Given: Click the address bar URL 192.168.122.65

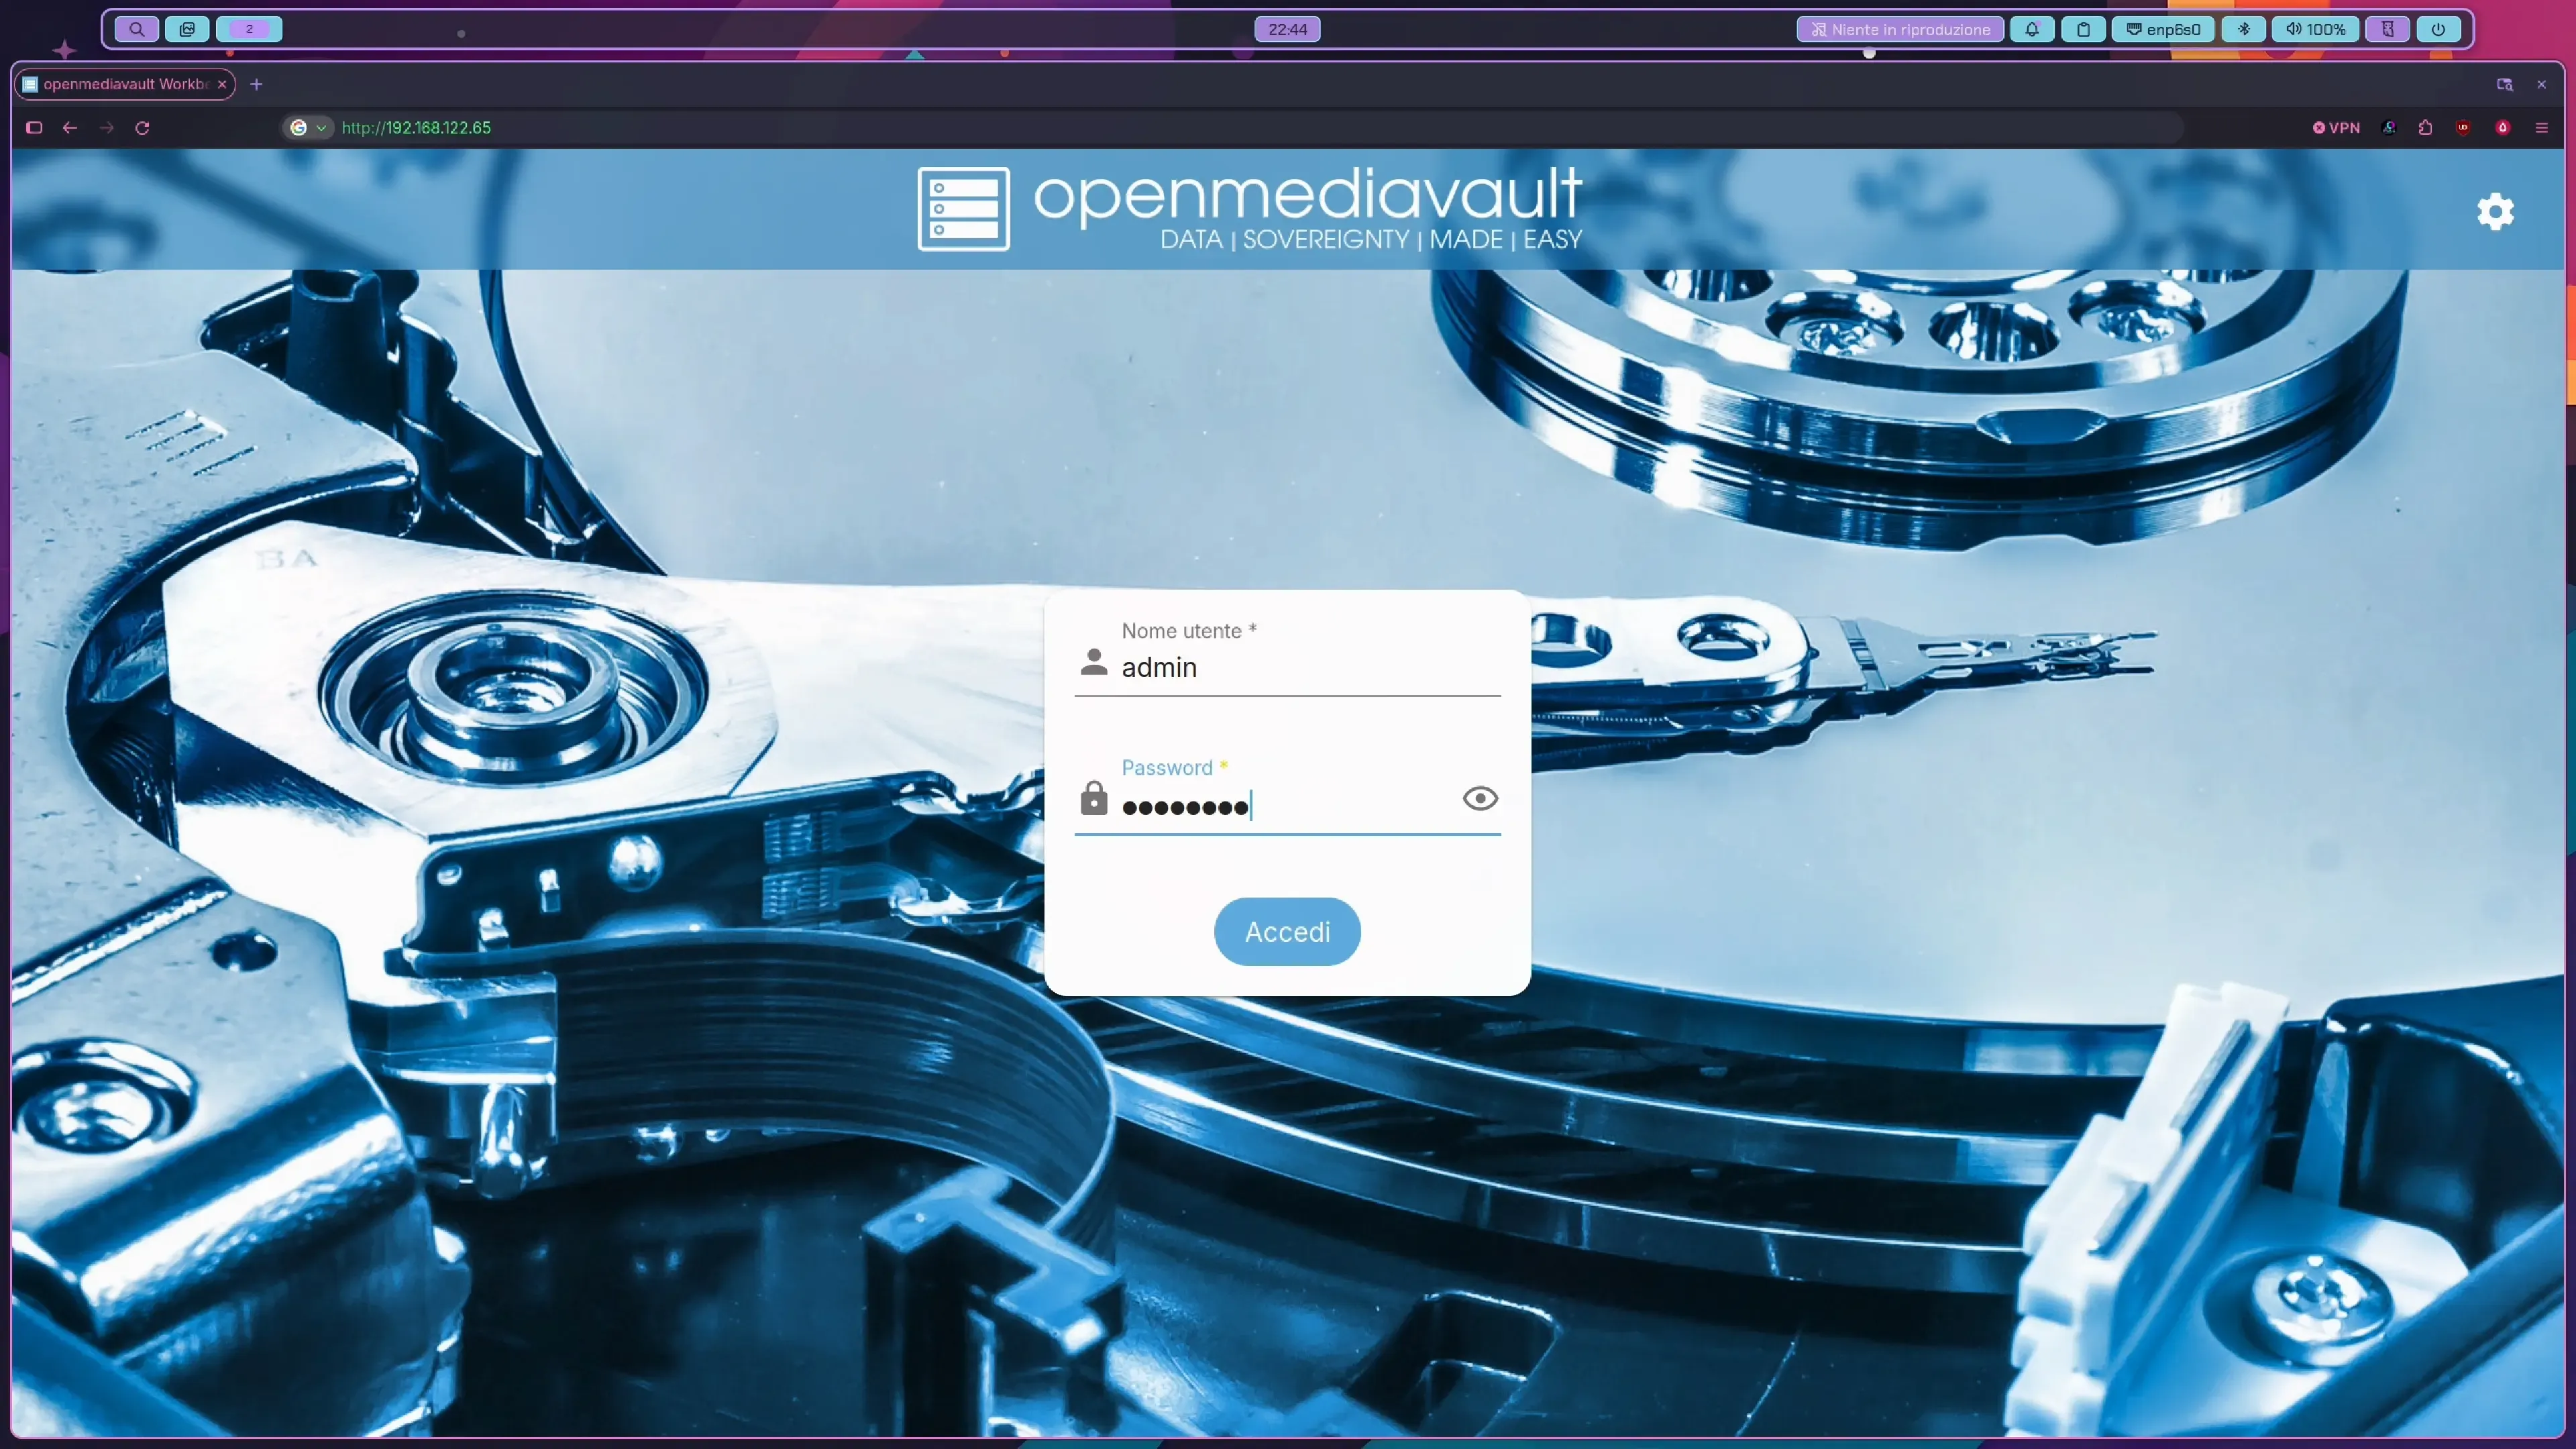Looking at the screenshot, I should pyautogui.click(x=416, y=127).
